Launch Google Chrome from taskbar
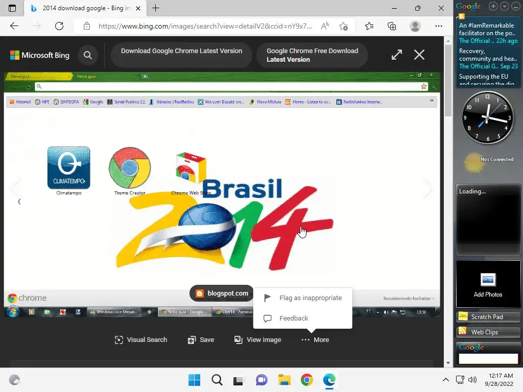This screenshot has width=523, height=392. (x=306, y=380)
